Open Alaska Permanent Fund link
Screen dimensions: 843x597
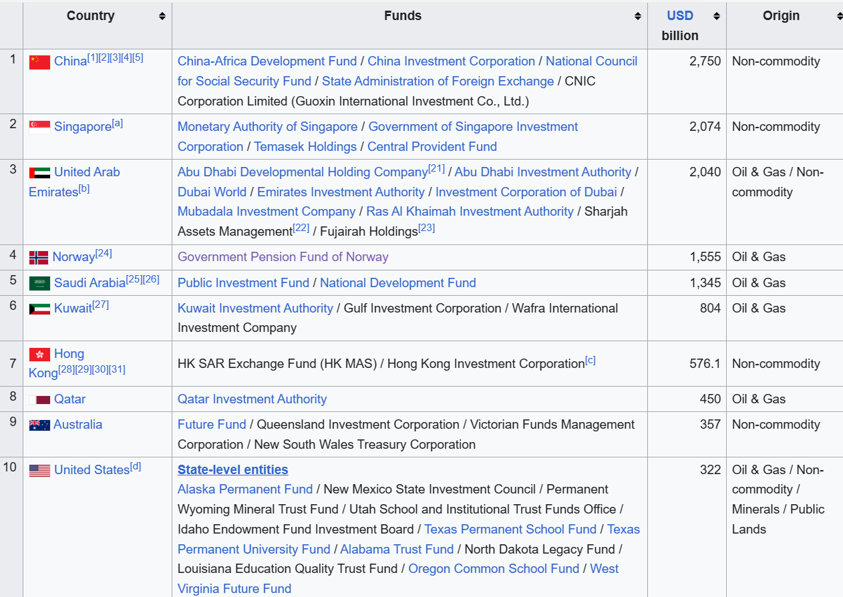245,489
